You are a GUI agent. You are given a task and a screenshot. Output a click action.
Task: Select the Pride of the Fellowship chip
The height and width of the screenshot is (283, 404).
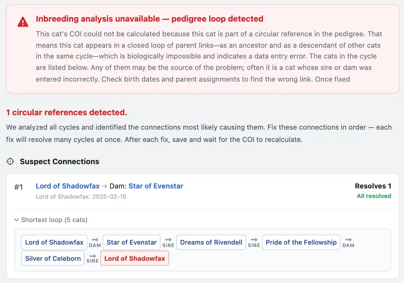click(x=301, y=242)
